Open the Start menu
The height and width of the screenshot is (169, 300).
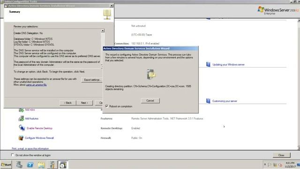pos(6,165)
